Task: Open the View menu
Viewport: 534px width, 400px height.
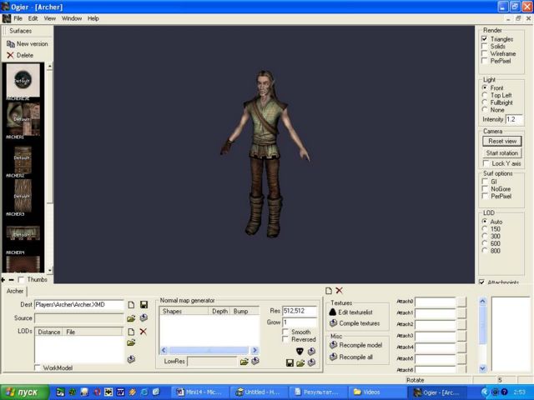Action: (x=50, y=18)
